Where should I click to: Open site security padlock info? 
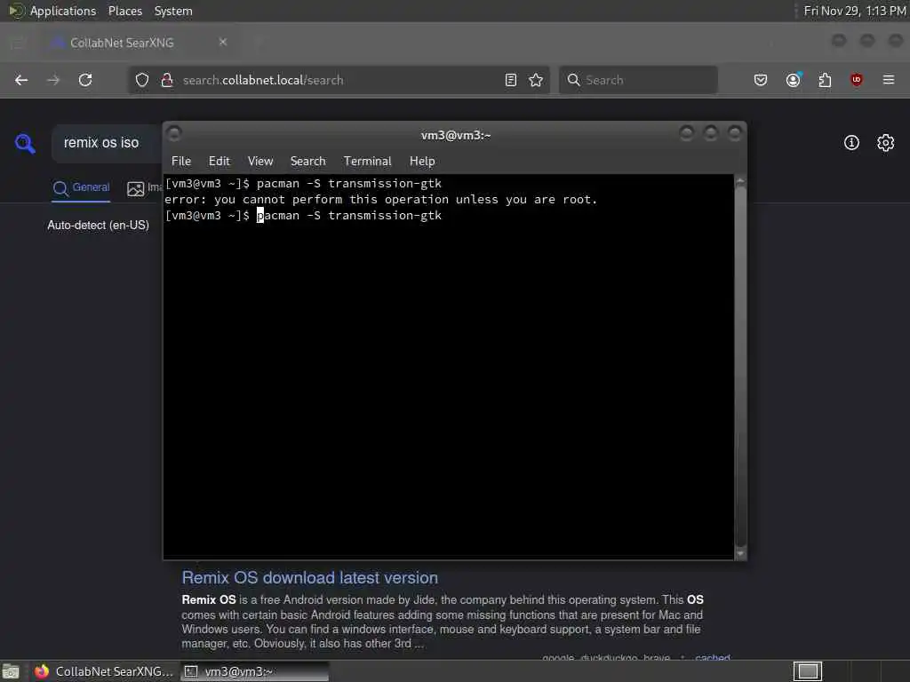point(167,80)
